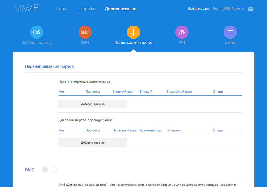This screenshot has height=187, width=267.
Task: Add a rule under port range forwarding
Action: point(93,142)
